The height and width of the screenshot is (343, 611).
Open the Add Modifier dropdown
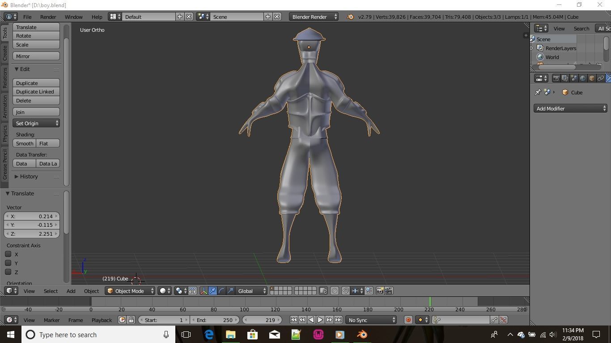tap(570, 109)
